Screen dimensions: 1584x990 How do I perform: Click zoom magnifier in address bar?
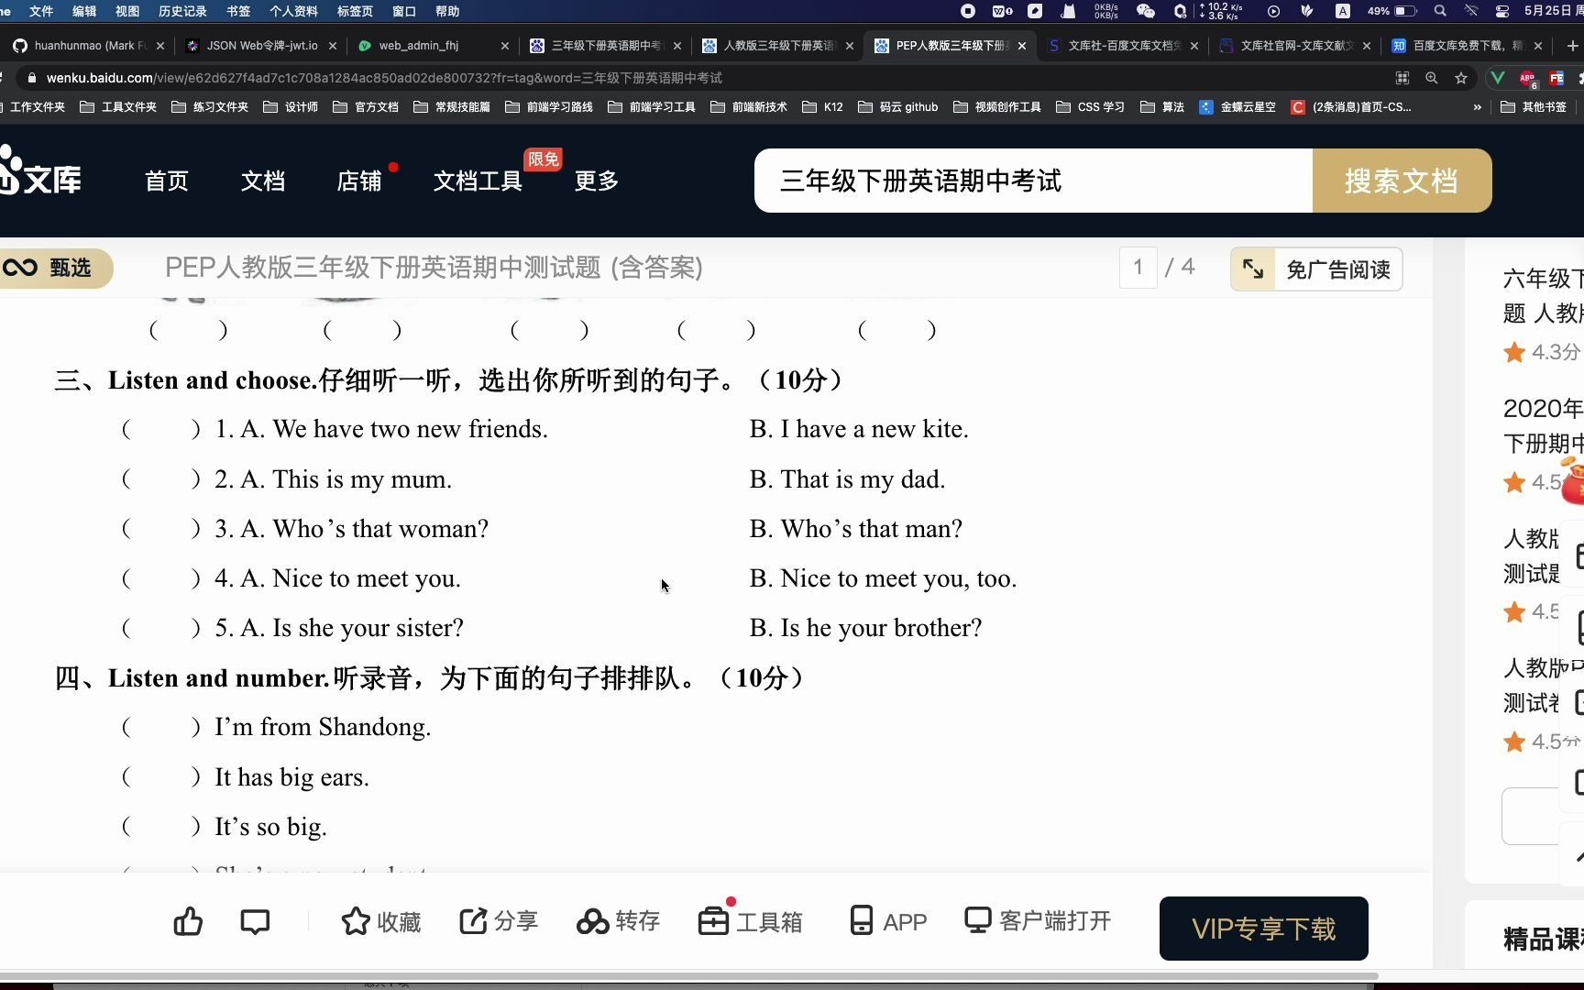point(1431,78)
